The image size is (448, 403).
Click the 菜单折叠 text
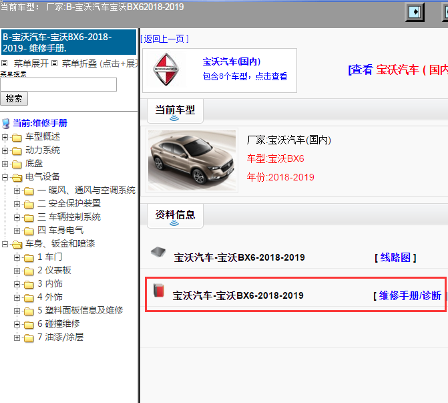pyautogui.click(x=79, y=63)
